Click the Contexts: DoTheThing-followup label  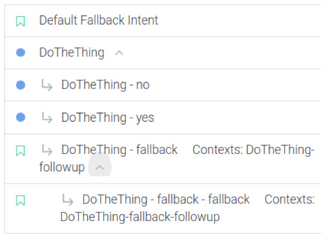coord(177,158)
